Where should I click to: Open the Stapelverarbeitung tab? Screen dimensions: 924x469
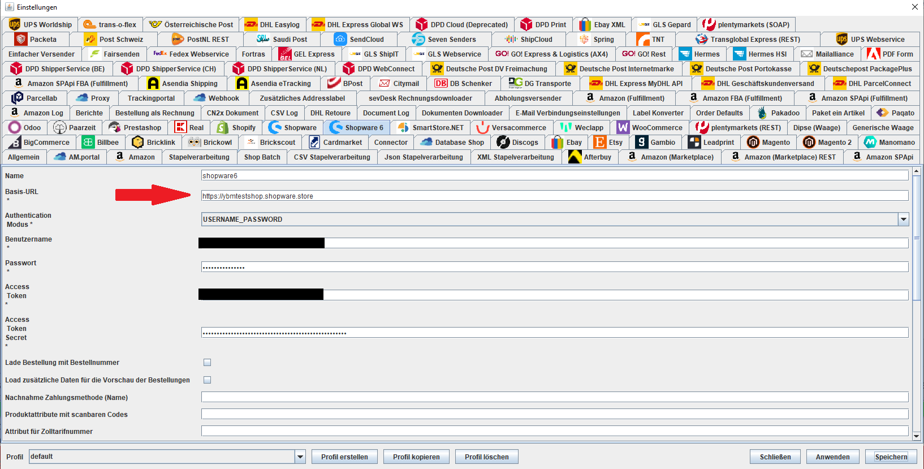199,157
